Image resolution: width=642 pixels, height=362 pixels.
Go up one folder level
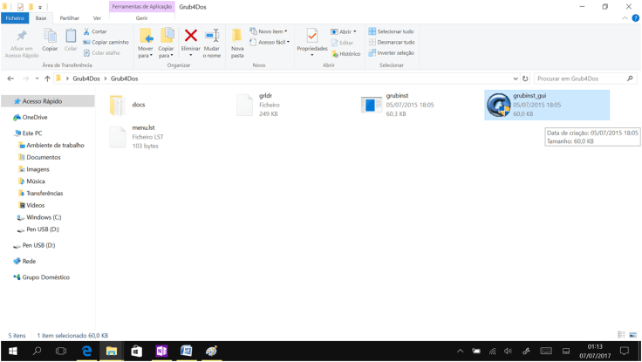click(47, 79)
